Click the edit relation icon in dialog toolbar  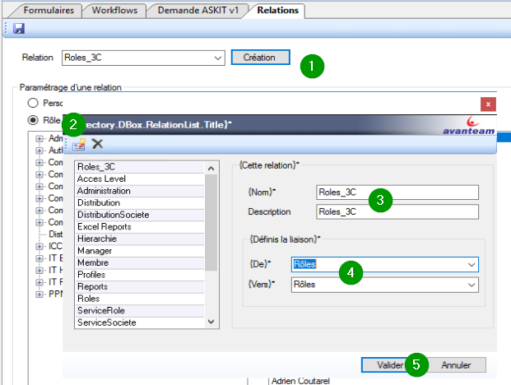coord(79,144)
